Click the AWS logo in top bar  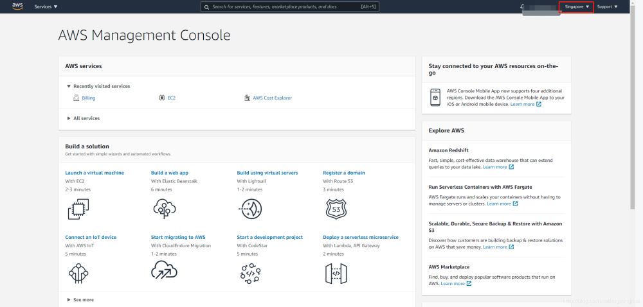coord(17,6)
